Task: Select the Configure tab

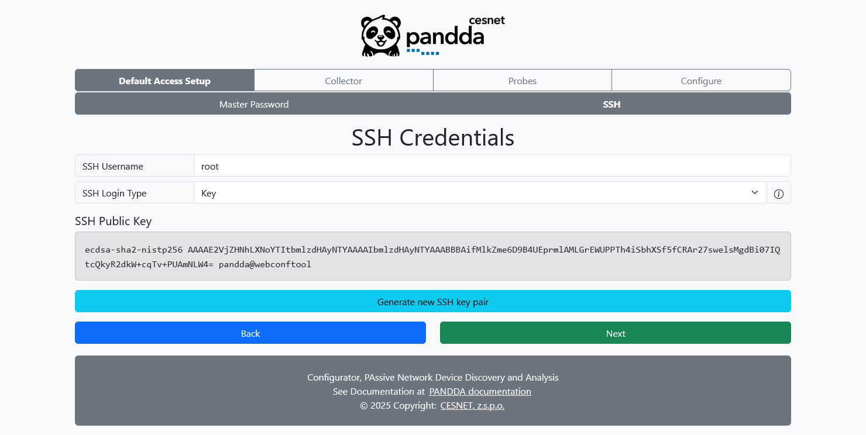Action: (x=701, y=81)
